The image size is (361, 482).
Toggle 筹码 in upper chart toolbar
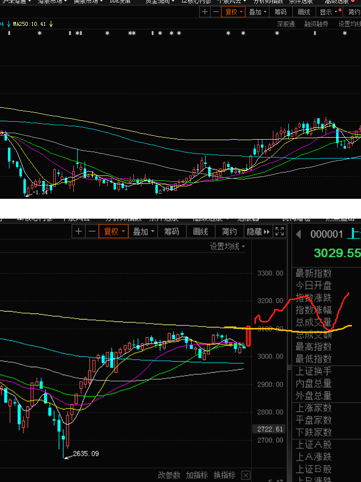point(281,12)
